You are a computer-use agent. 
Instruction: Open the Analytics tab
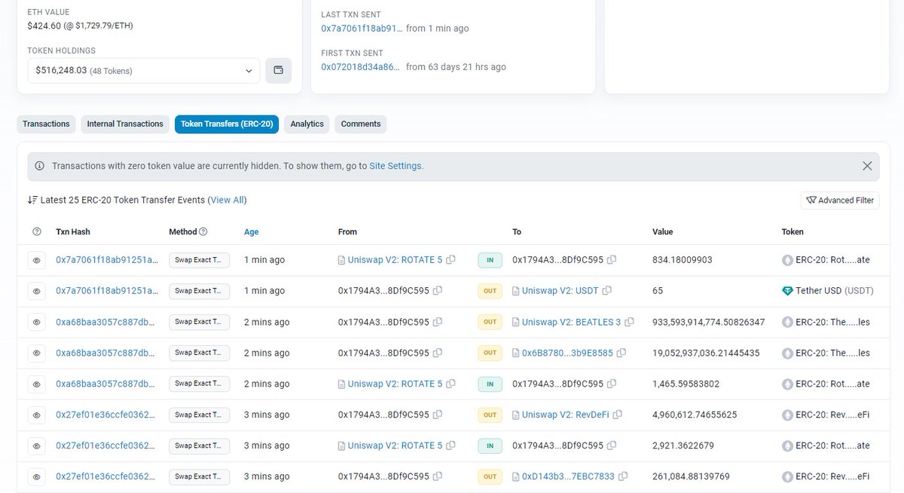tap(307, 124)
